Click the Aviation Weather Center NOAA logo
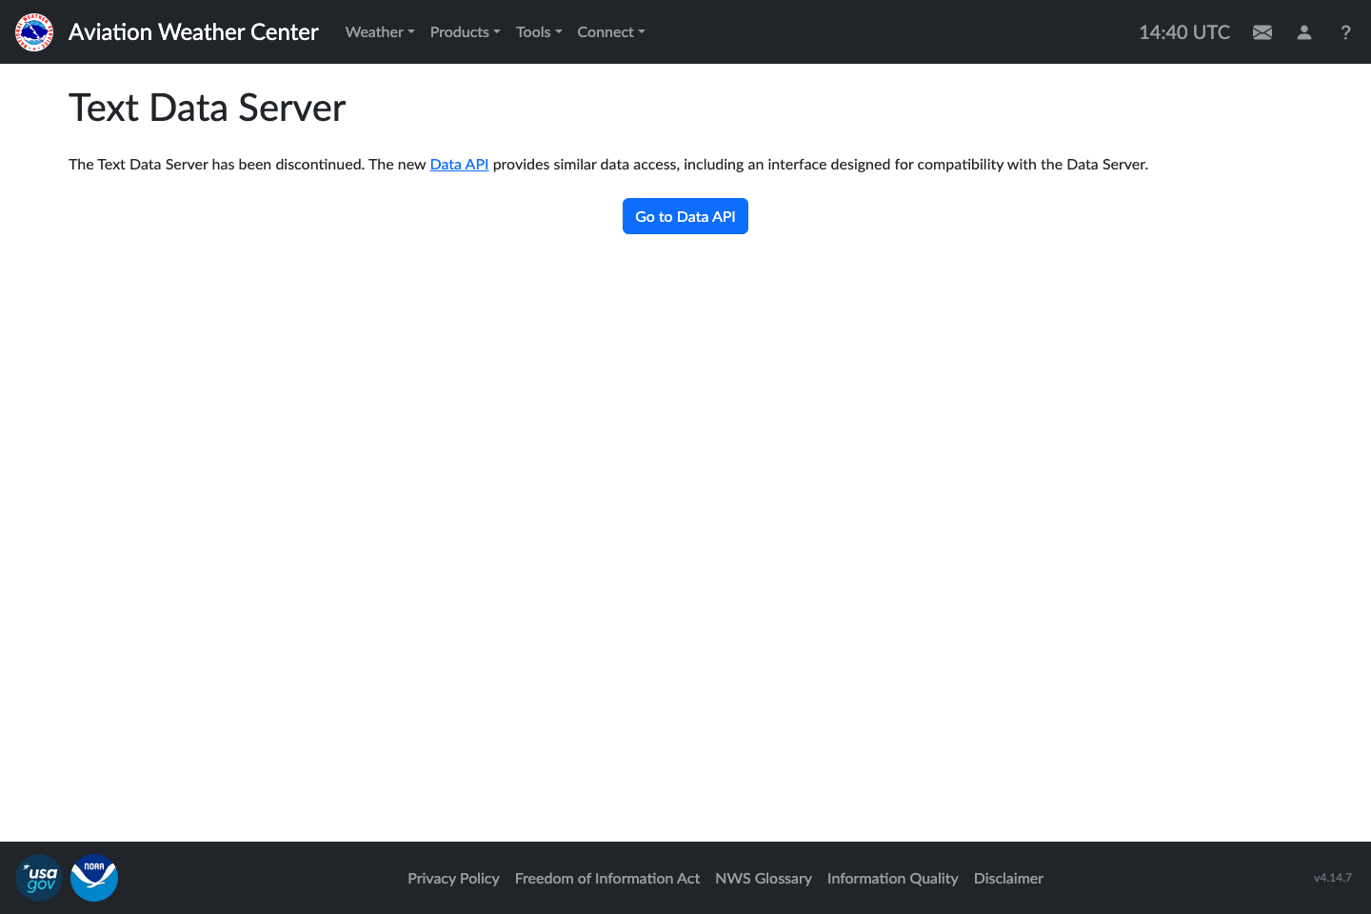The image size is (1371, 914). tap(33, 31)
